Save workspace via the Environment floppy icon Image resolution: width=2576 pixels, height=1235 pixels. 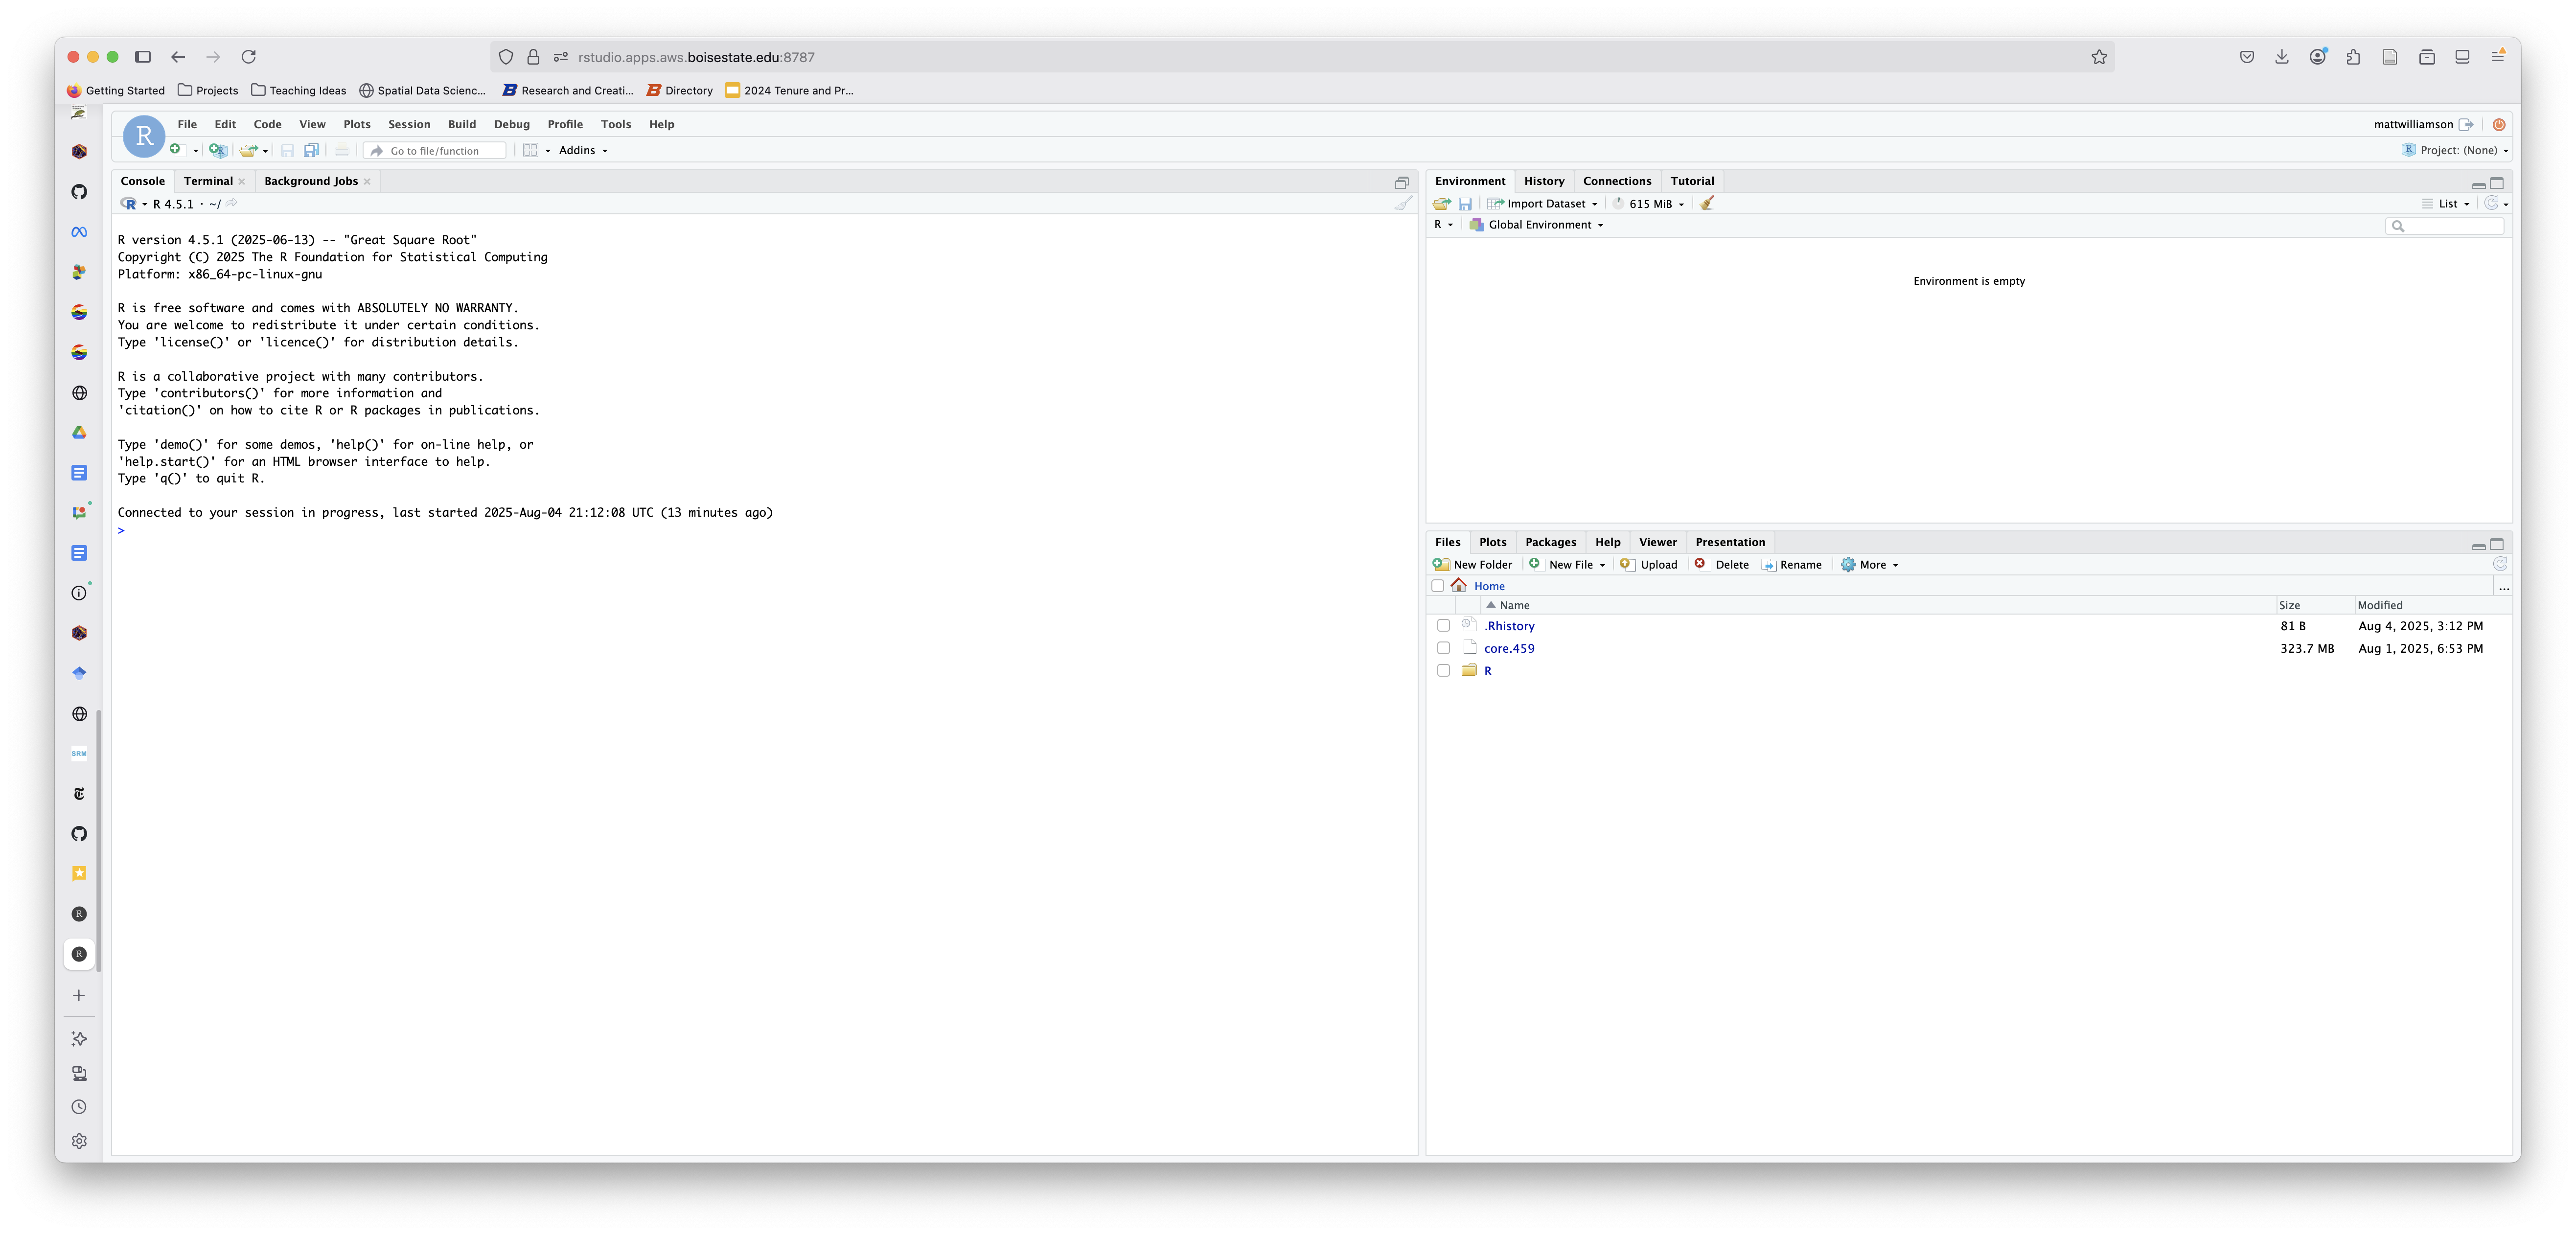1465,203
